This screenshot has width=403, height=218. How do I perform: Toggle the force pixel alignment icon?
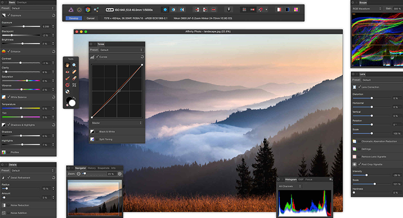coord(244,10)
